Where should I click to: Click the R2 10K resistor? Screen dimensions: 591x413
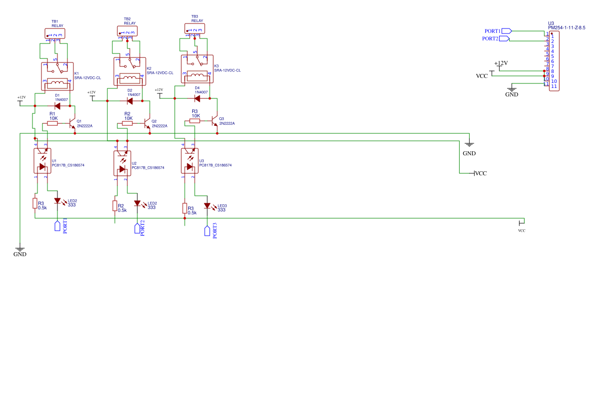click(x=127, y=123)
